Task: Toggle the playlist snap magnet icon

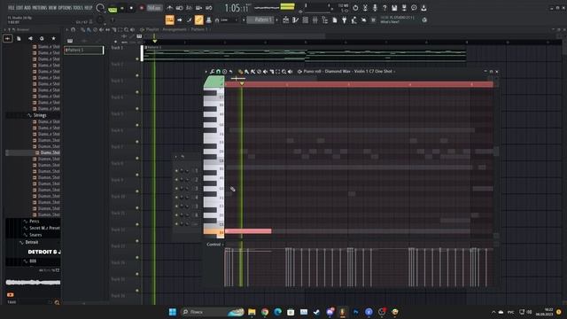Action: [74, 29]
